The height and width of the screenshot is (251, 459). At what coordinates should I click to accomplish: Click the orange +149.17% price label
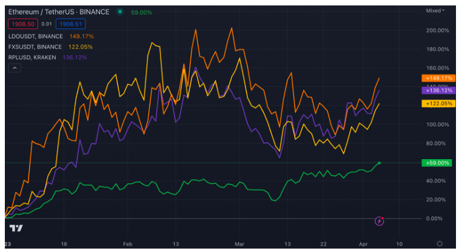438,78
